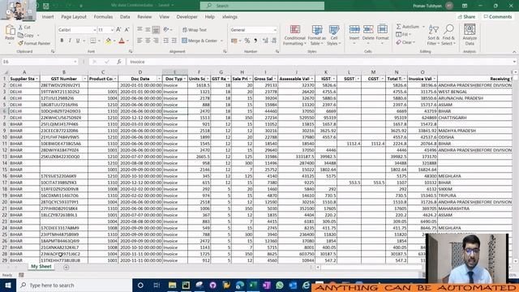
Task: Open the Review ribbon tab
Action: point(144,16)
